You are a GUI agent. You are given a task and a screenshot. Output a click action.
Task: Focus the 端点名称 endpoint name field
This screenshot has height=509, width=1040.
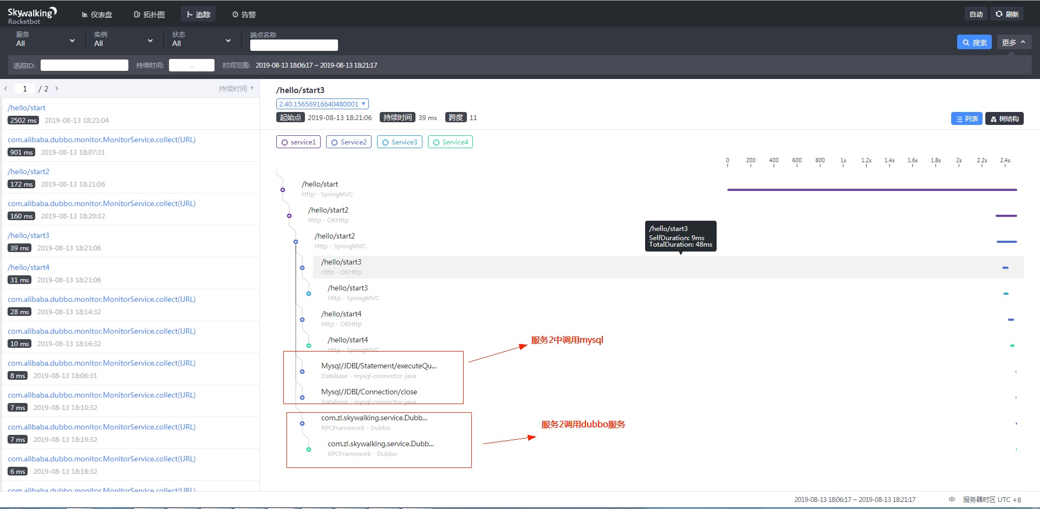point(294,45)
